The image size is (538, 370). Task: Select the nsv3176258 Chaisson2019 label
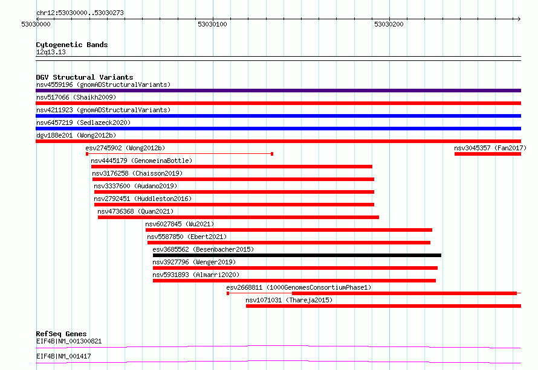pos(137,173)
